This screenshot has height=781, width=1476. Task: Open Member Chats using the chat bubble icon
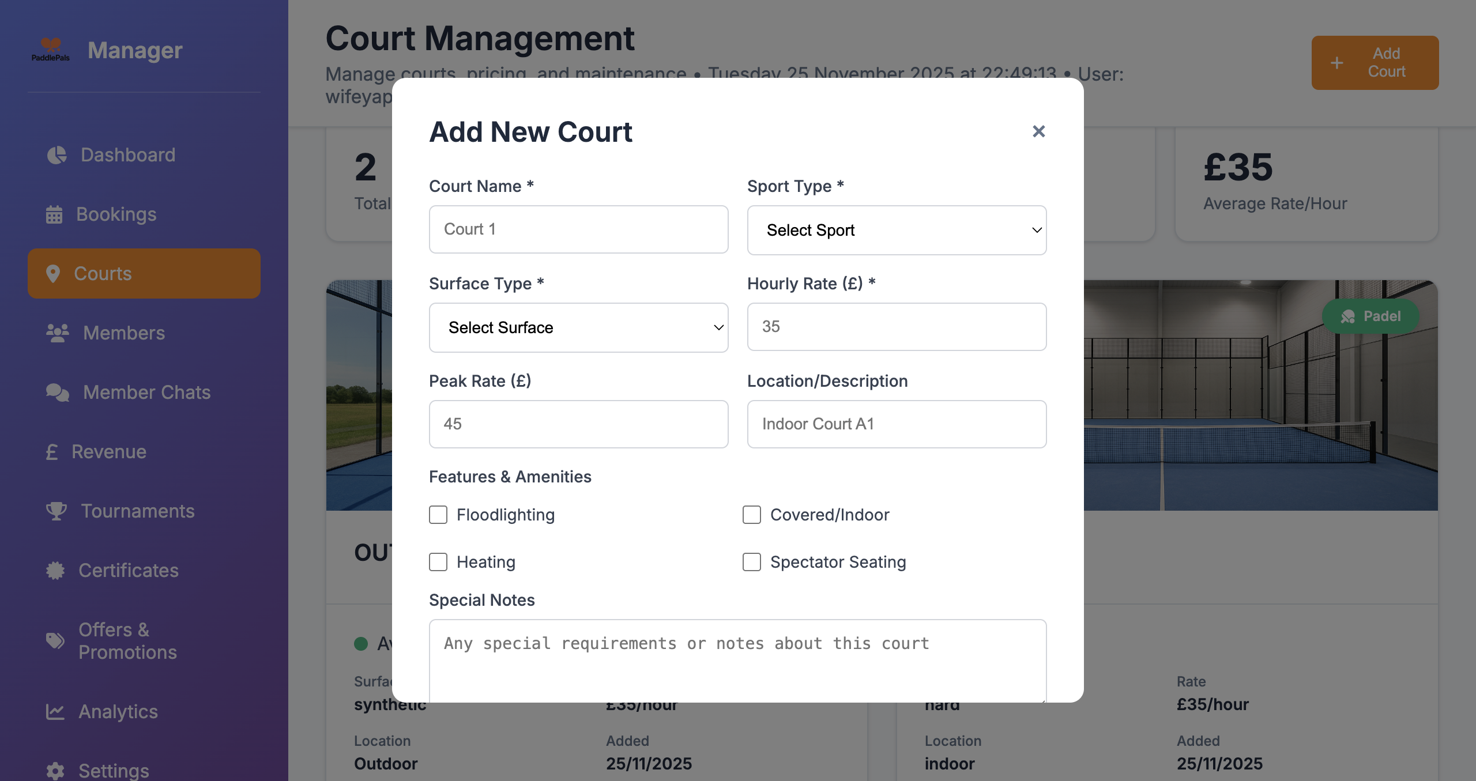coord(57,393)
